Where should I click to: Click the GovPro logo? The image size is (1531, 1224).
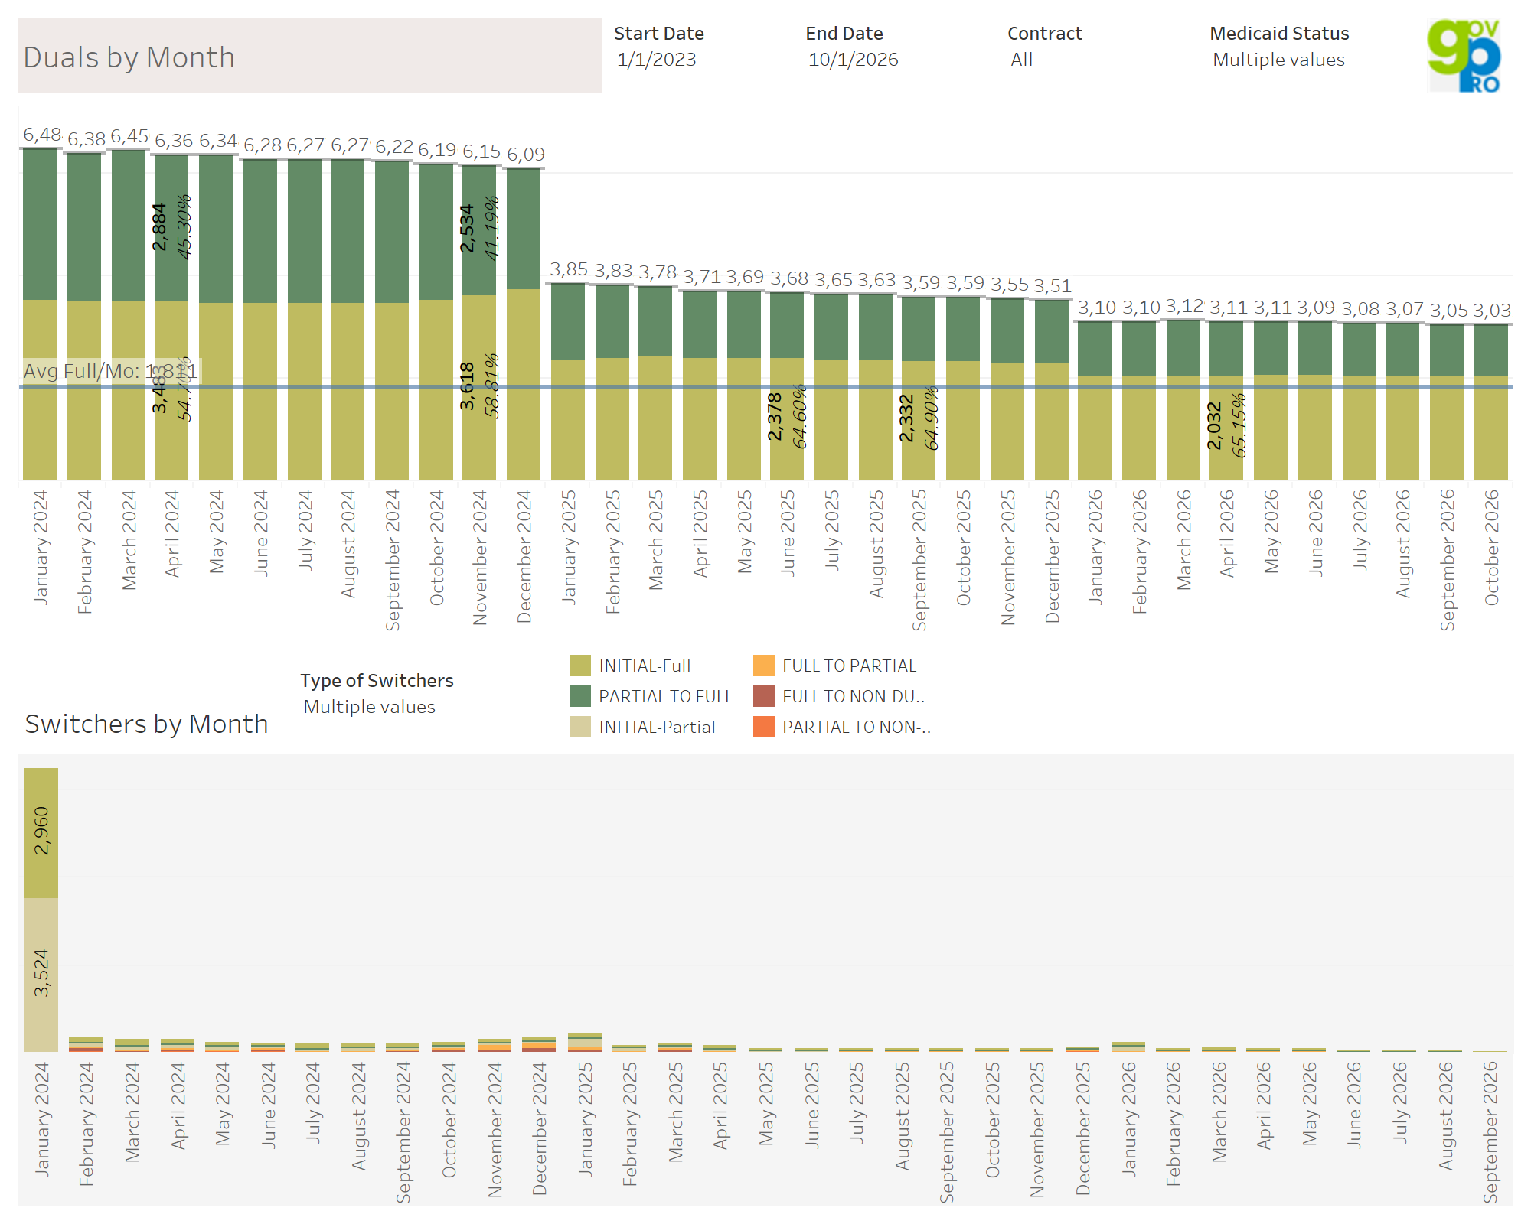coord(1464,56)
